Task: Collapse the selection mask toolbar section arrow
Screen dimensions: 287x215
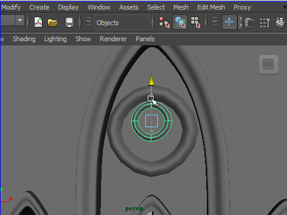Action: coord(88,22)
